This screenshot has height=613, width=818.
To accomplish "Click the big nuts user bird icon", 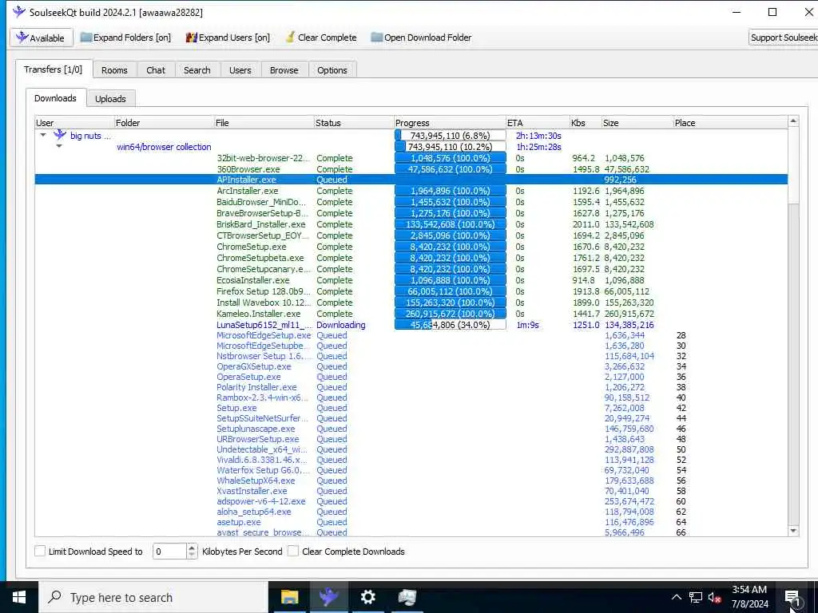I will (x=60, y=135).
